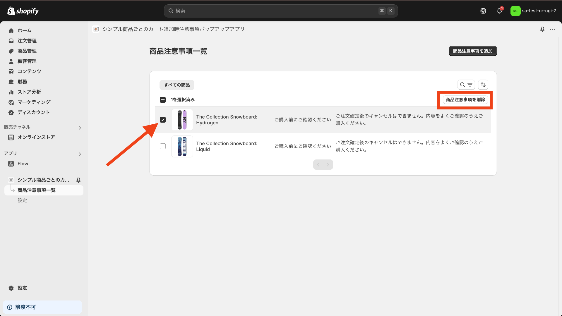The height and width of the screenshot is (316, 562).
Task: Open the more actions menu with three dots
Action: pos(553,29)
